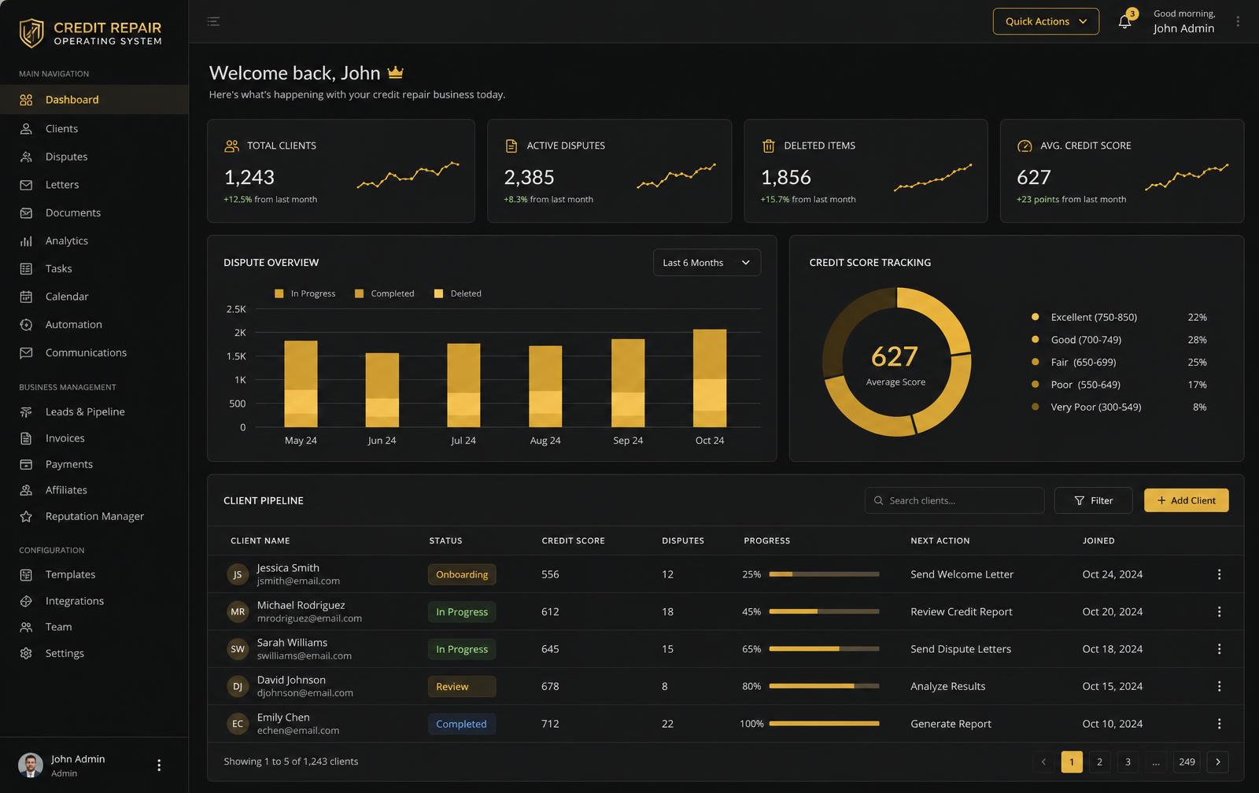
Task: Open the Dashboard menu item
Action: click(94, 100)
